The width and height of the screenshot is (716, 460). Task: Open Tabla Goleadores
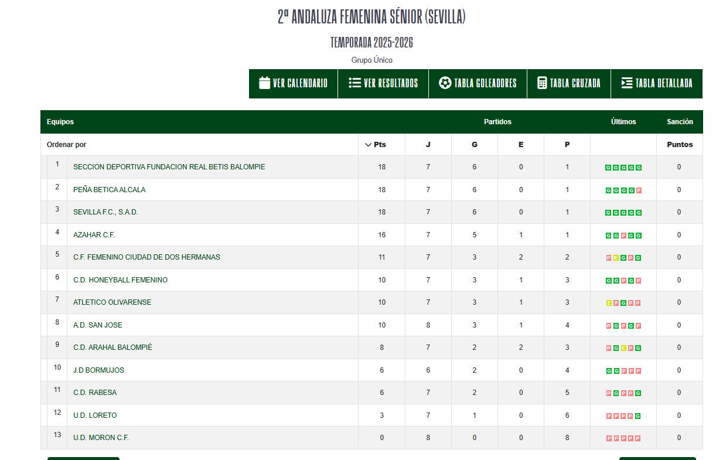(478, 83)
